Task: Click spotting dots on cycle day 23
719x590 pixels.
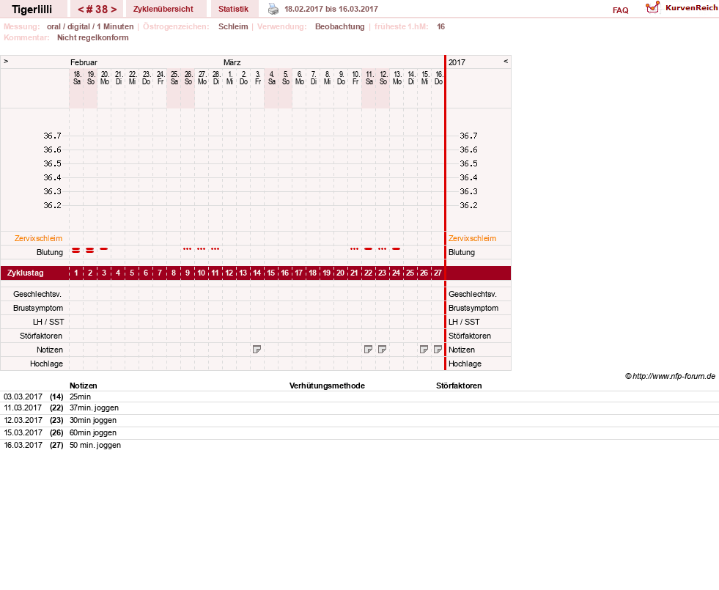Action: [382, 249]
